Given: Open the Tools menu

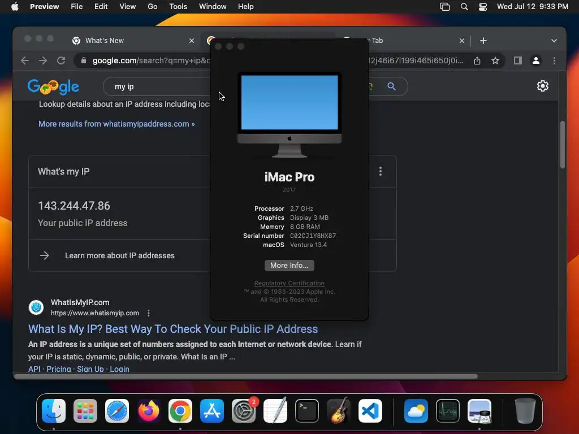Looking at the screenshot, I should coord(178,6).
